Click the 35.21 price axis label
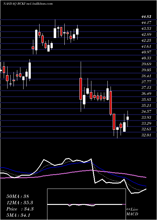Viewport: 157px width, 220px height. pos(146,106)
